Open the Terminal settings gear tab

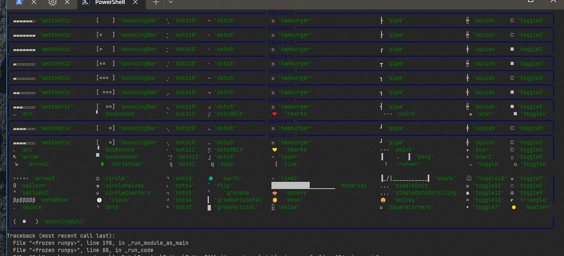(x=52, y=2)
